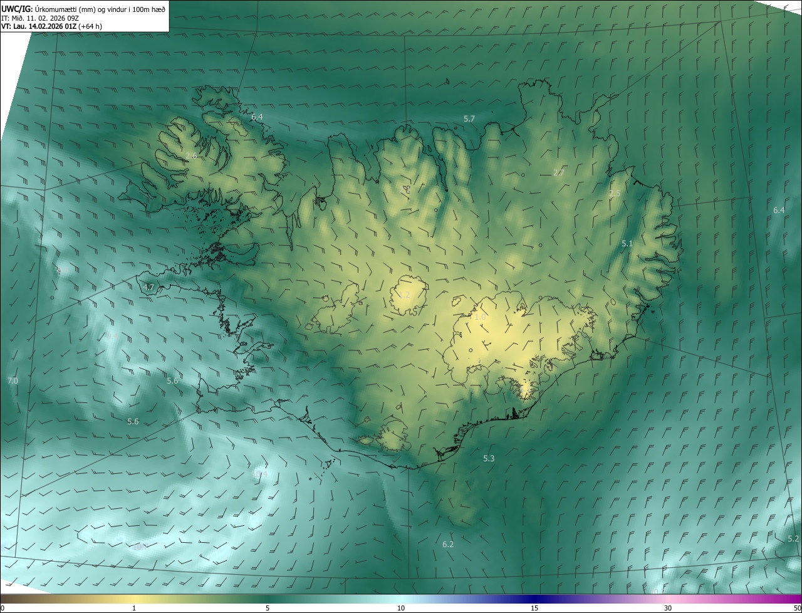The image size is (802, 613).
Task: Click the (+64 h) forecast offset text
Action: pos(91,26)
